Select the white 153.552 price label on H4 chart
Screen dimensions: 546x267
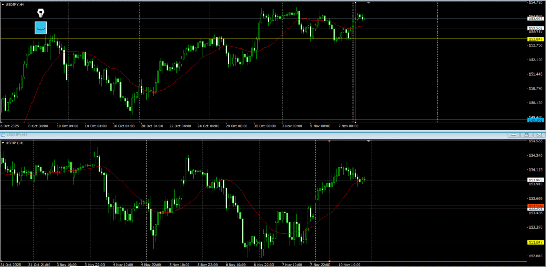click(x=535, y=28)
